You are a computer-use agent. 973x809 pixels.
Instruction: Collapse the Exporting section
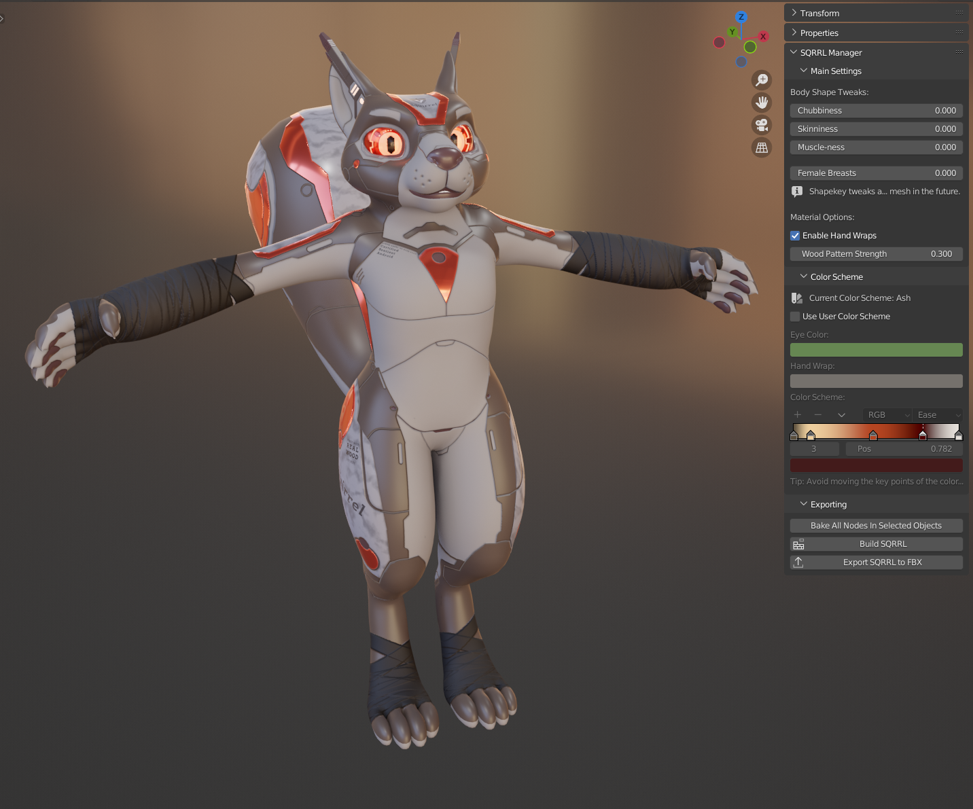click(828, 504)
